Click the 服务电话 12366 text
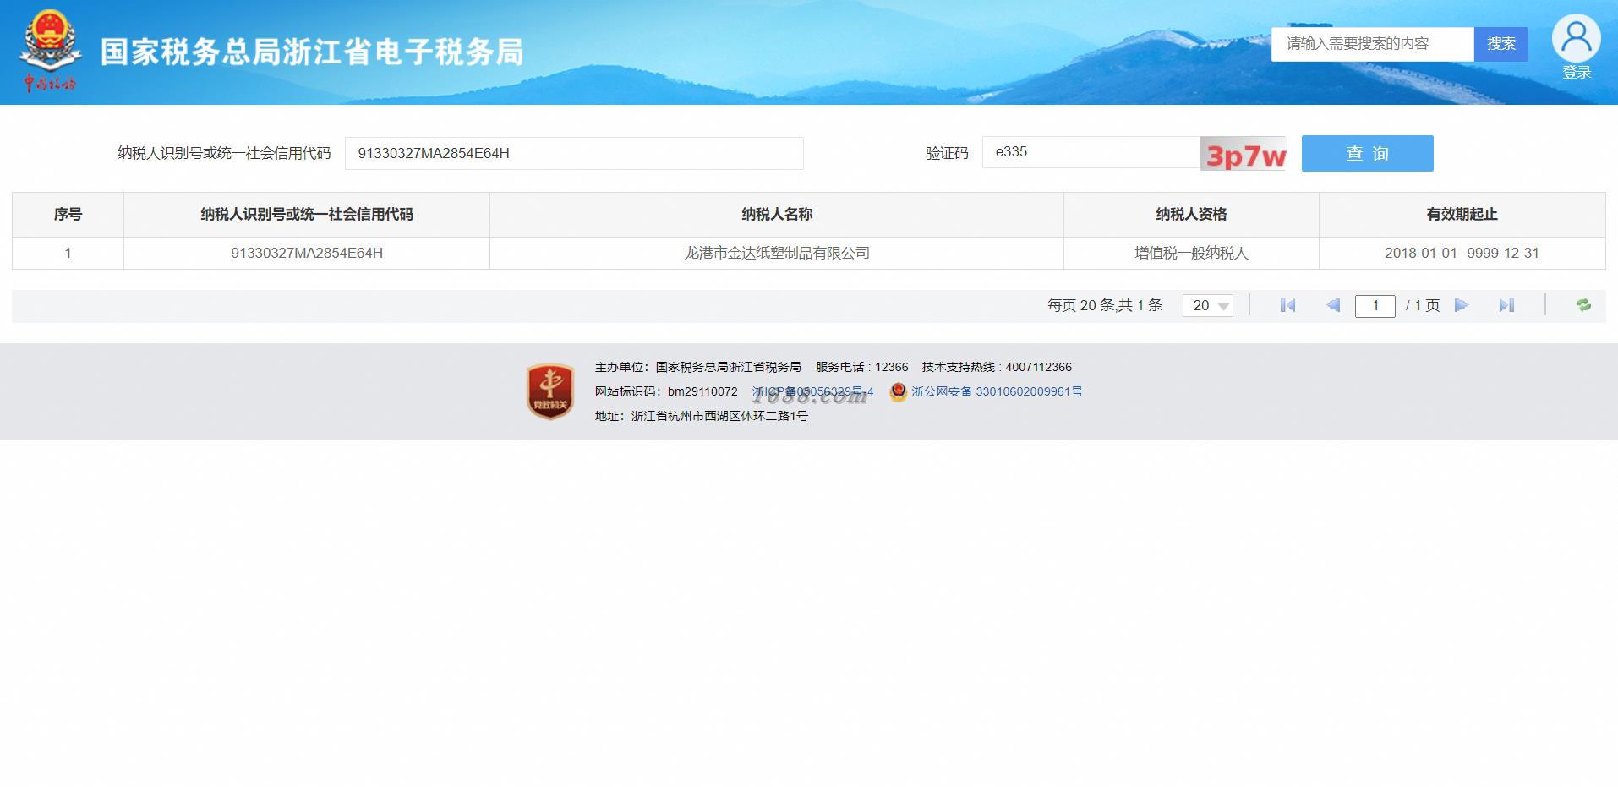 861,367
